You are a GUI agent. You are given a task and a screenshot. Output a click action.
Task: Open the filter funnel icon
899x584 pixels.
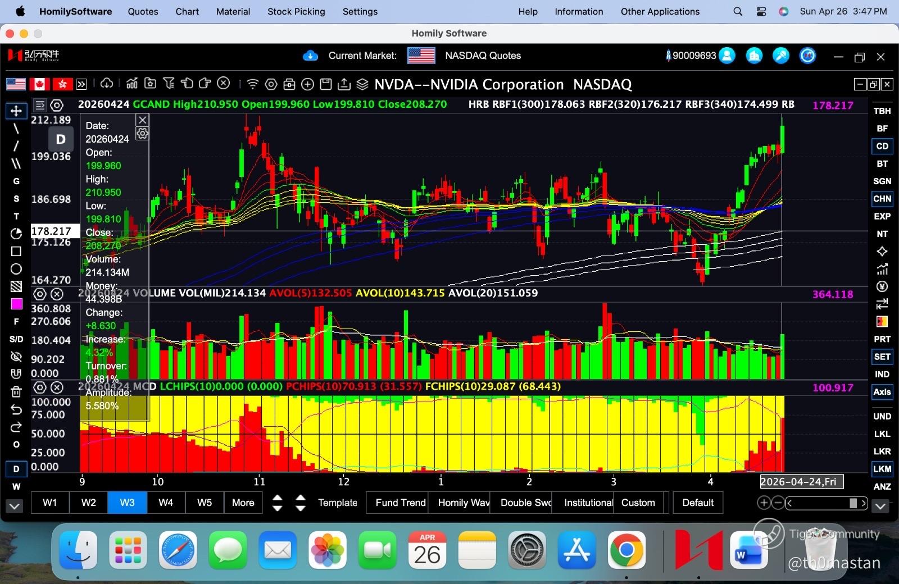pyautogui.click(x=169, y=84)
